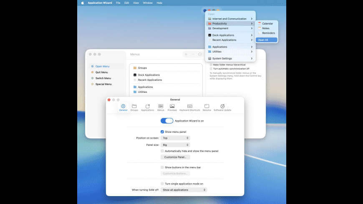Open the Help menu

[159, 3]
